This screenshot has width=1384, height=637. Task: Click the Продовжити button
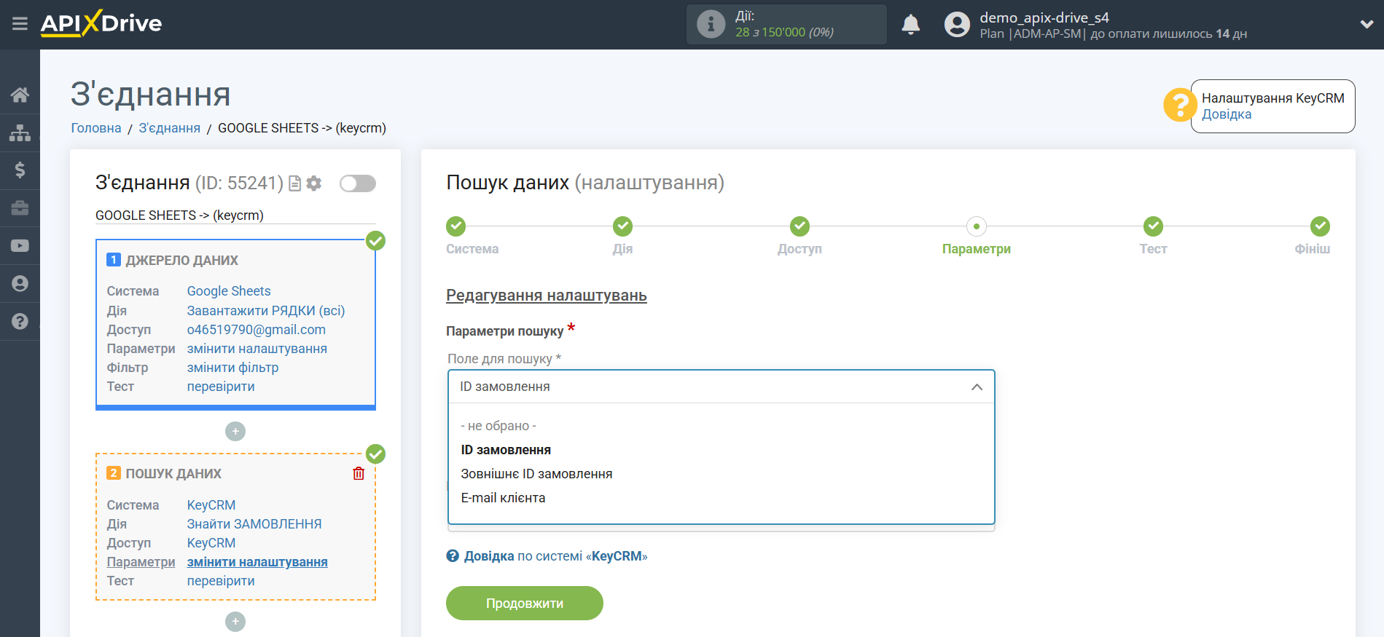click(525, 604)
